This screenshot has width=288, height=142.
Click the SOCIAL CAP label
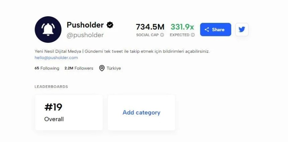pyautogui.click(x=147, y=35)
